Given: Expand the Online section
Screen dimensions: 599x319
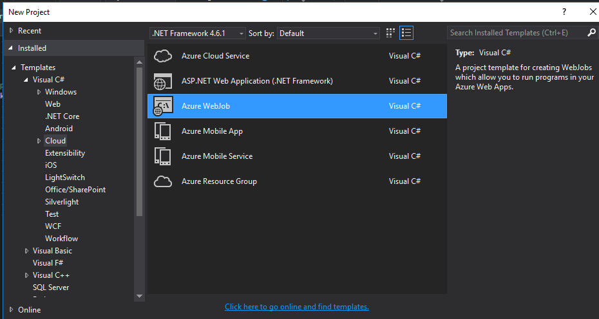Looking at the screenshot, I should tap(11, 309).
